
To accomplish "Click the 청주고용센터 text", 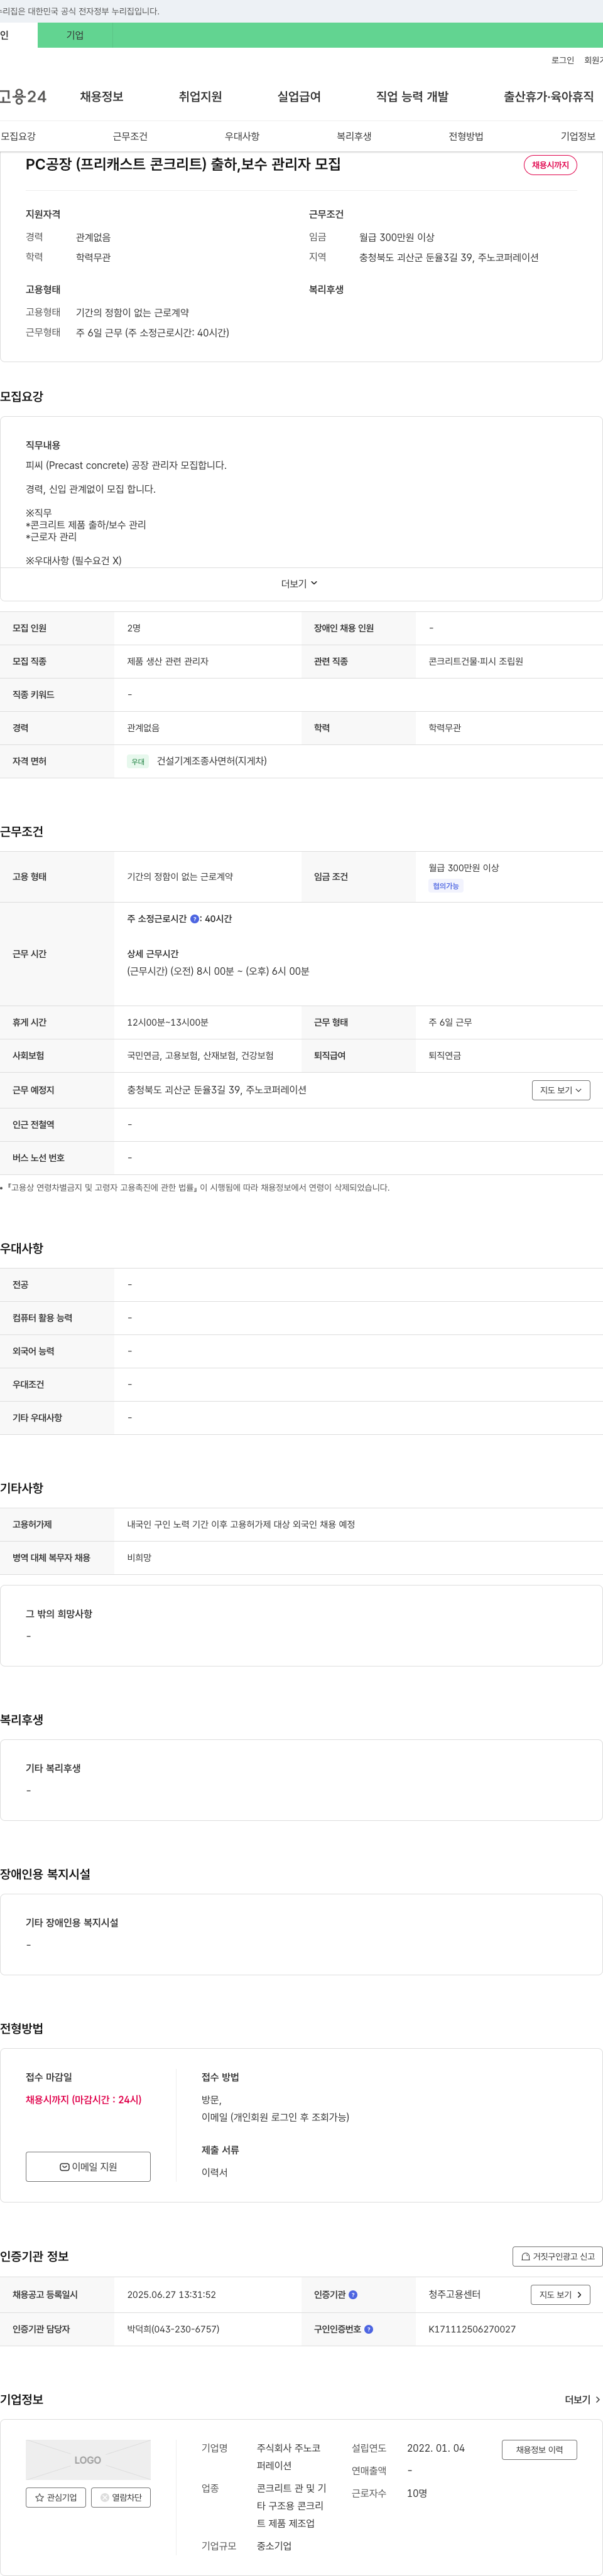I will pyautogui.click(x=454, y=2295).
